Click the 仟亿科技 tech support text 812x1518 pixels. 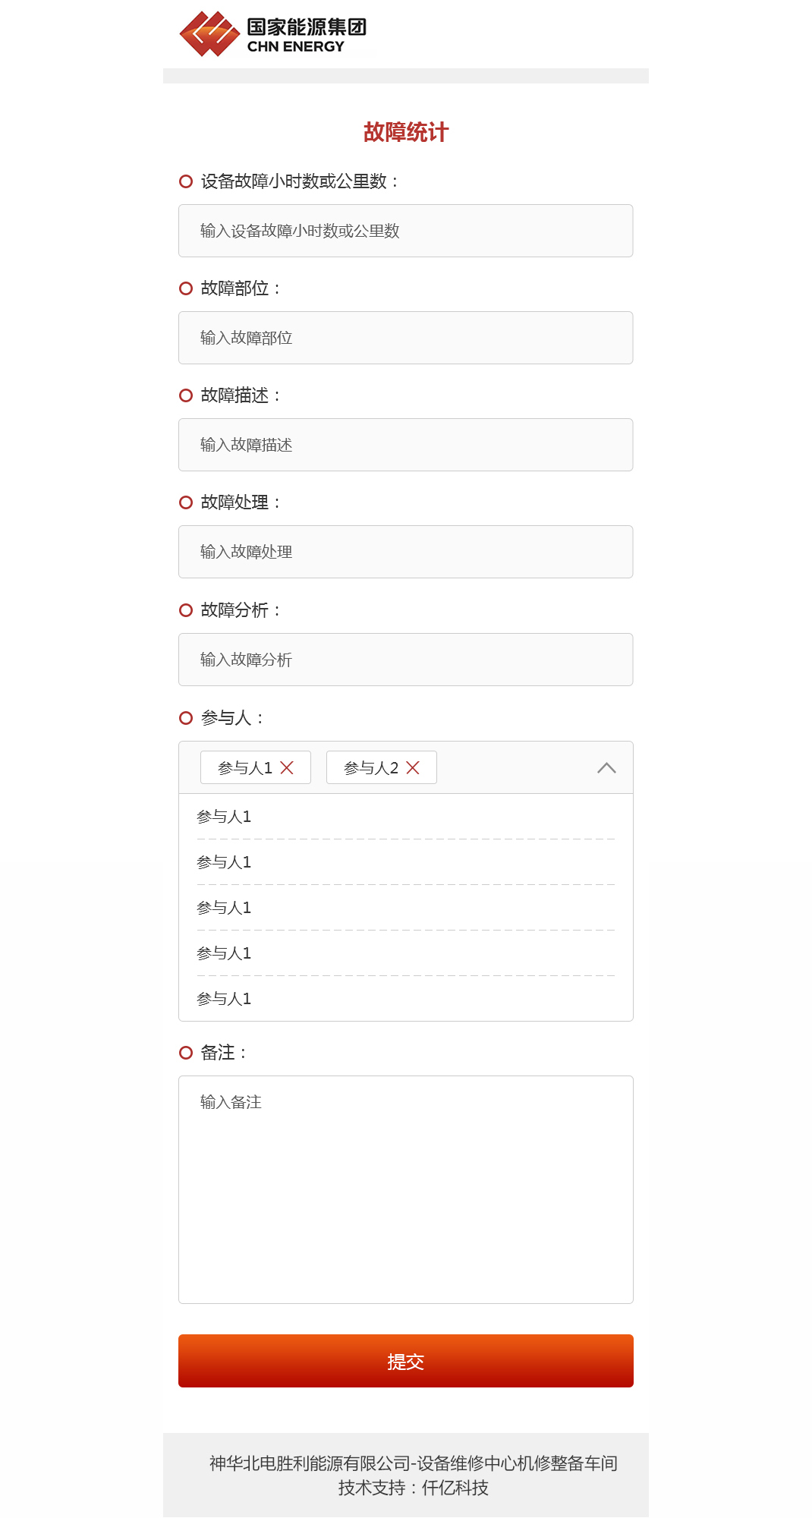click(x=455, y=1488)
